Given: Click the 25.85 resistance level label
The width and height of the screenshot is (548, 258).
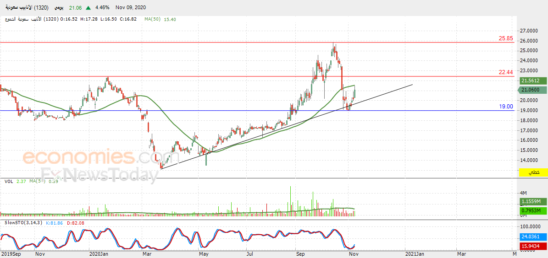Looking at the screenshot, I should (x=506, y=39).
